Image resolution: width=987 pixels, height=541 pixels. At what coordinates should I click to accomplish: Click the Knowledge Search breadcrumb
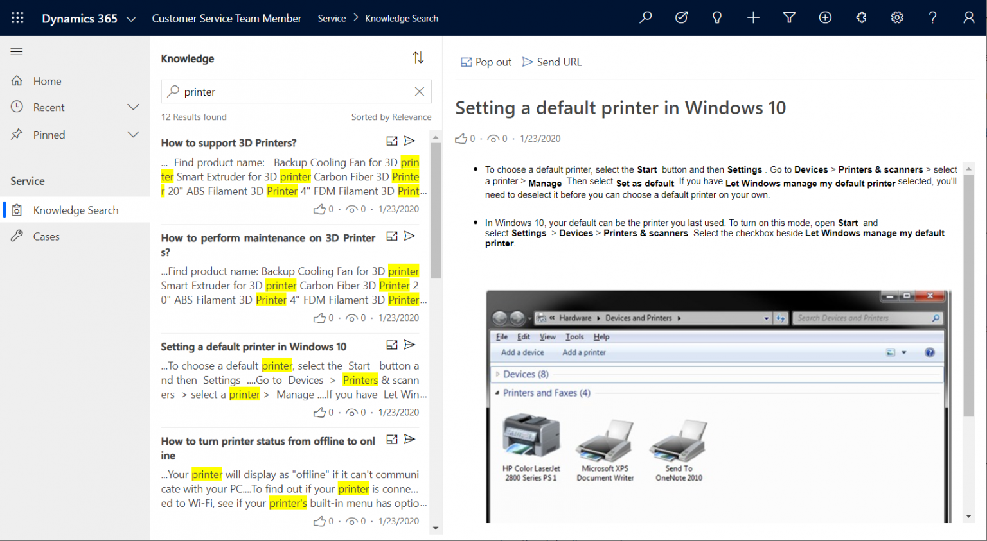(402, 19)
